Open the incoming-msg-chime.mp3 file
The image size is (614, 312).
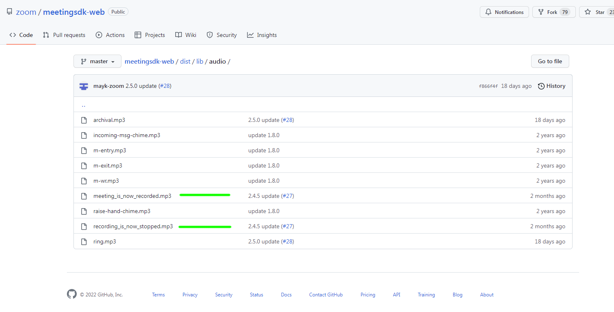[x=127, y=135]
